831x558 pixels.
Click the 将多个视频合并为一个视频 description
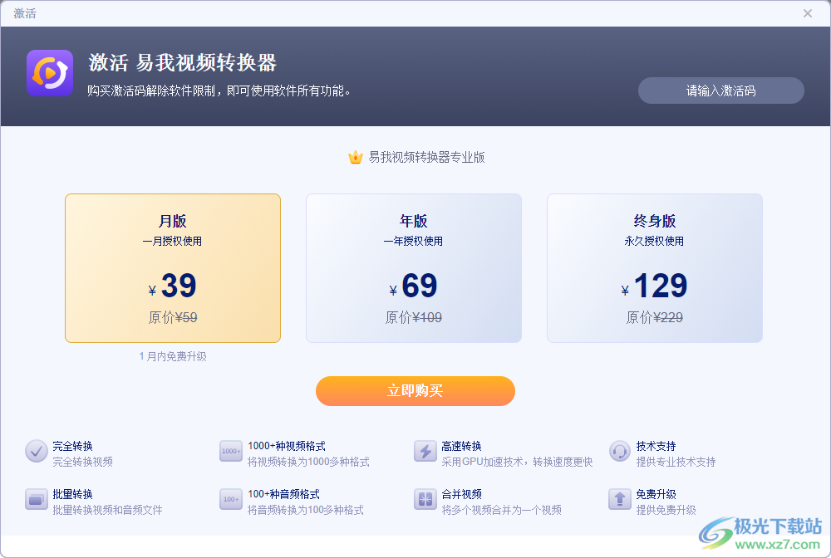click(x=501, y=510)
